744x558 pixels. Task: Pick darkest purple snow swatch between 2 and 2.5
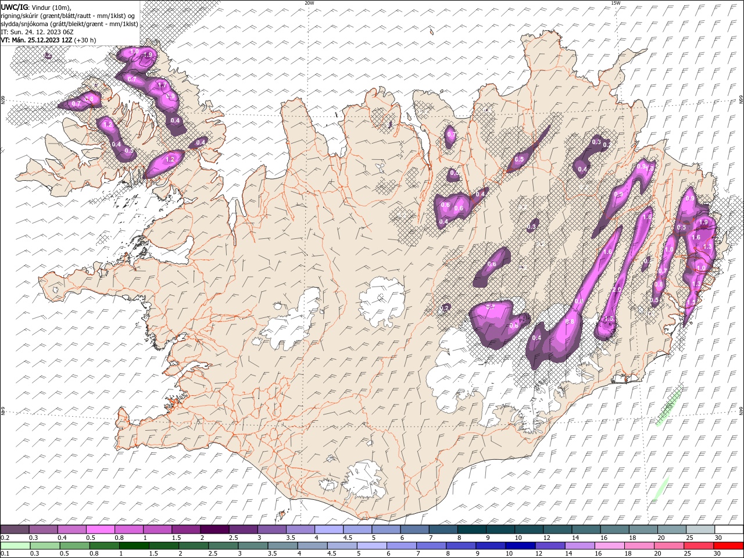[214, 530]
